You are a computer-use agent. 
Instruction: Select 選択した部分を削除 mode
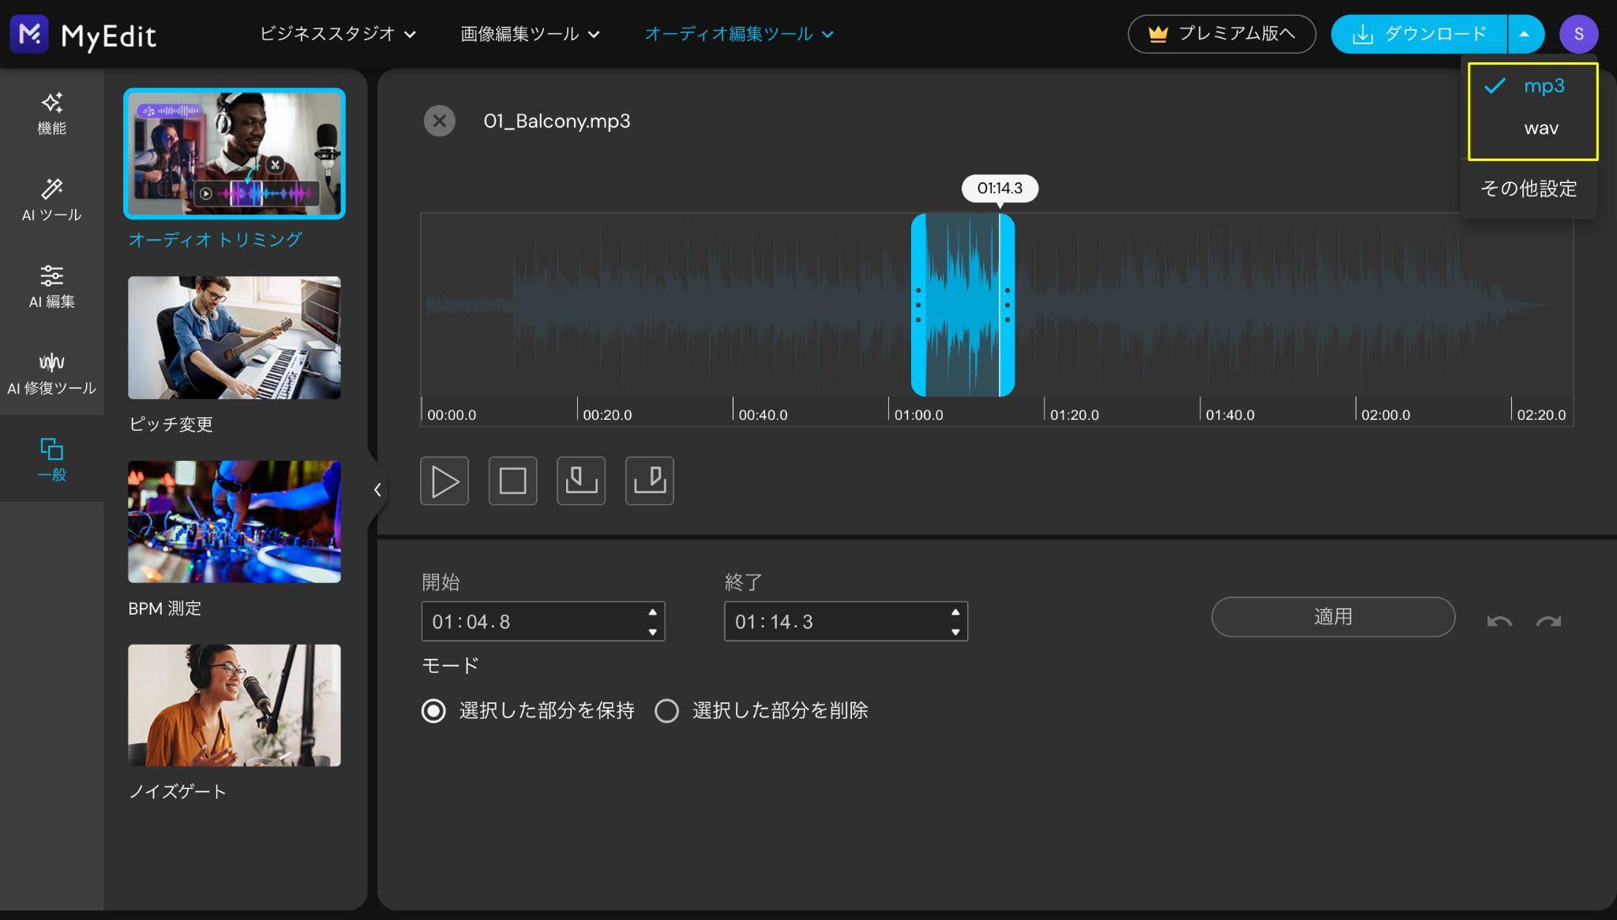(x=666, y=711)
